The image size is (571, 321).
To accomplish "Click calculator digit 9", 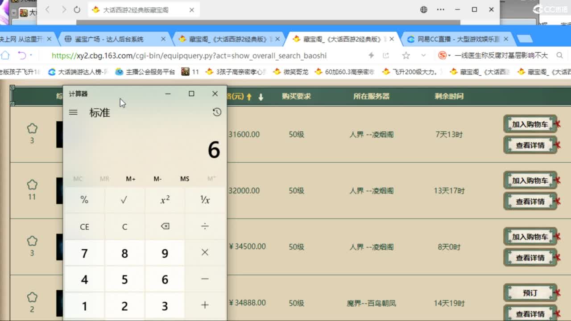I will coord(165,253).
